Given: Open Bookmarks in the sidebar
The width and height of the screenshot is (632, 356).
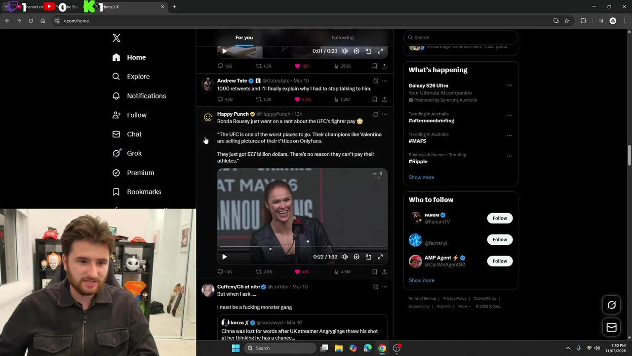Looking at the screenshot, I should pyautogui.click(x=137, y=192).
